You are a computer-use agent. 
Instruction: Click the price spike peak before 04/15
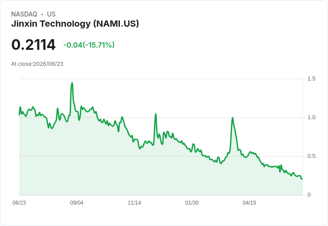[232, 118]
